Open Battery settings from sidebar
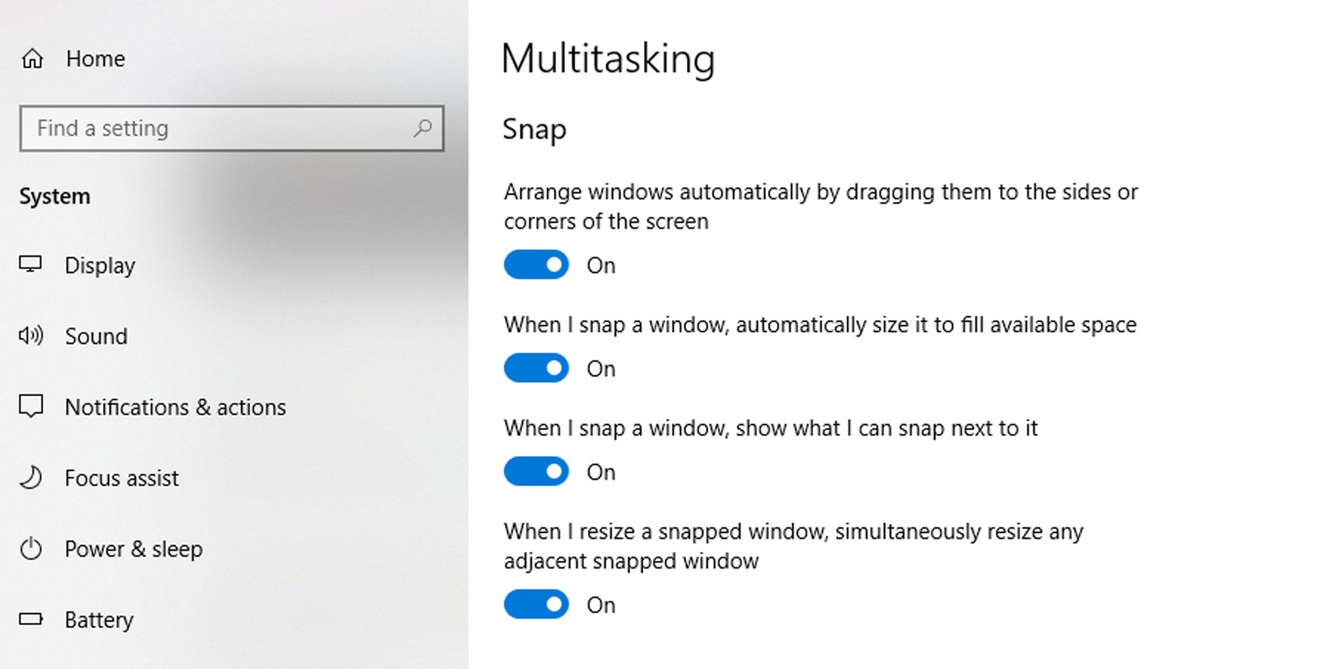 (99, 619)
